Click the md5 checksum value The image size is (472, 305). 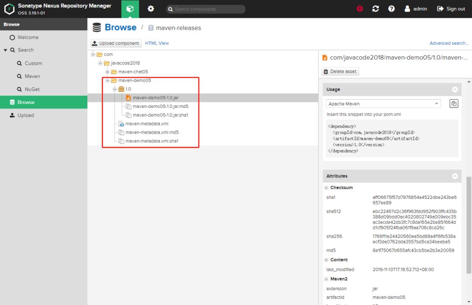(413, 250)
